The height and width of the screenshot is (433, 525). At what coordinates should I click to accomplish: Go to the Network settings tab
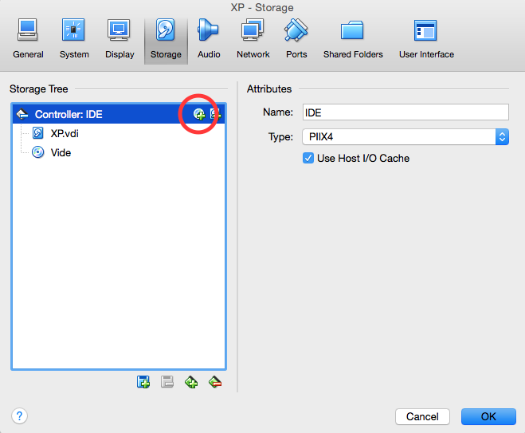[253, 40]
